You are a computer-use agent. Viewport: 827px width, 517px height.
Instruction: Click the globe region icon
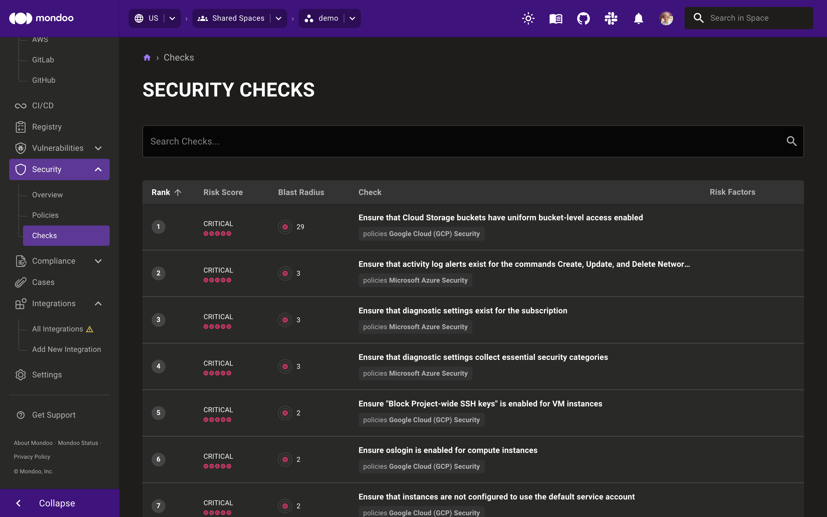139,18
